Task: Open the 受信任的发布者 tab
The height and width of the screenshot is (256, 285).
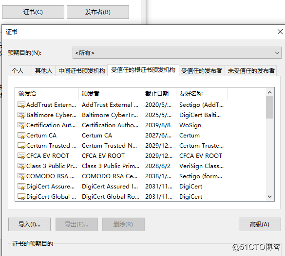Action: coord(202,70)
